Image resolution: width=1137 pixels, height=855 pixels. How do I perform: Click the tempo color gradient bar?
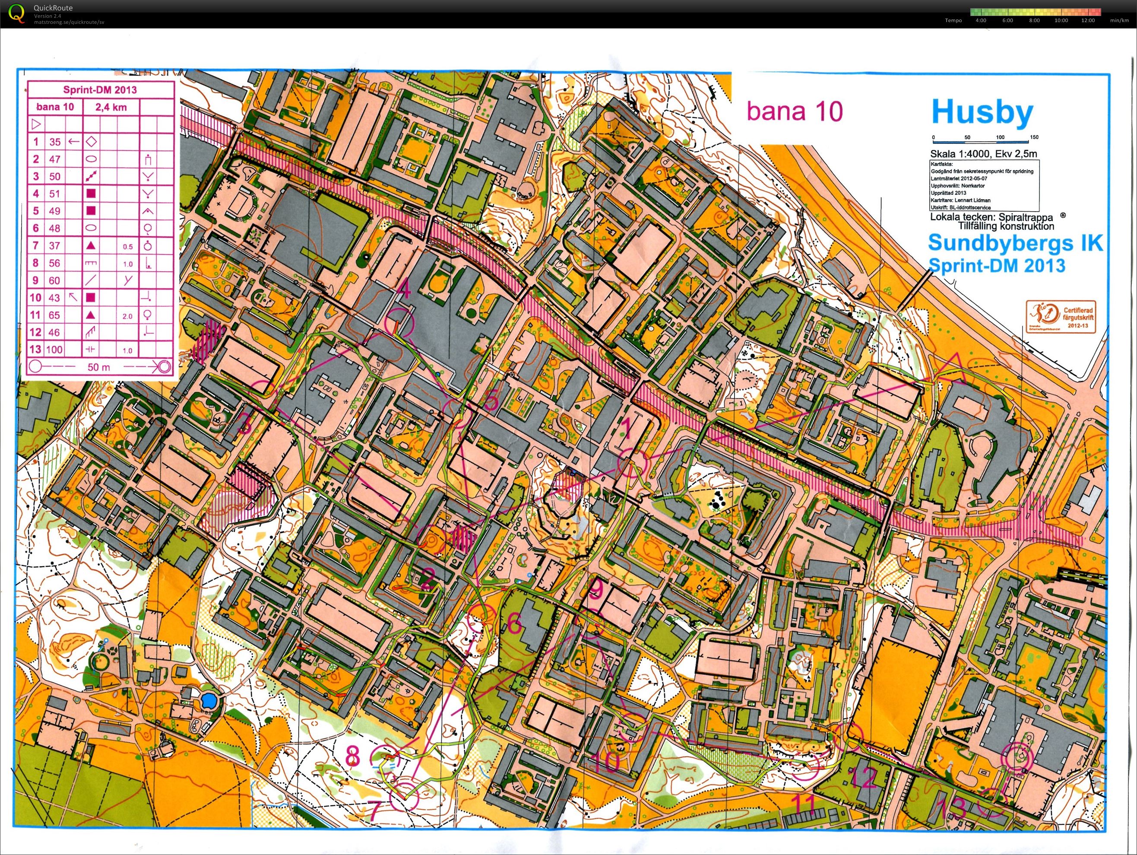pos(1035,12)
